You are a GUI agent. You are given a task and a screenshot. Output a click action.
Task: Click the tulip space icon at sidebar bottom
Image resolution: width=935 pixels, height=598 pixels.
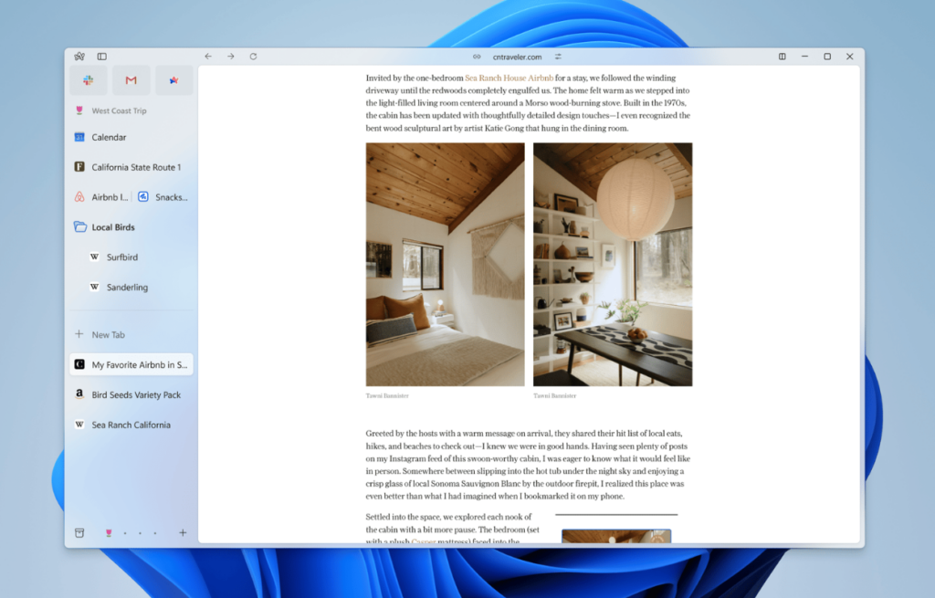click(x=109, y=532)
